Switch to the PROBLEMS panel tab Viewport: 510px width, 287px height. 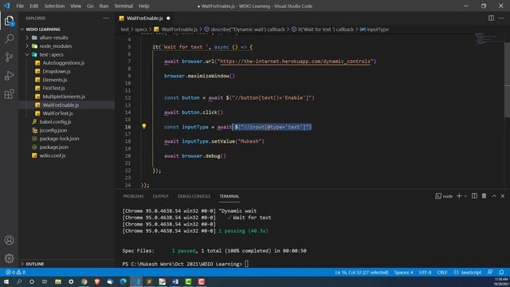(133, 196)
